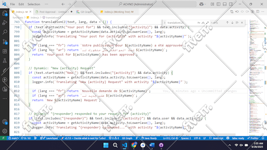Toggle secondary side bar visibility
267x150 pixels.
(x=231, y=4)
